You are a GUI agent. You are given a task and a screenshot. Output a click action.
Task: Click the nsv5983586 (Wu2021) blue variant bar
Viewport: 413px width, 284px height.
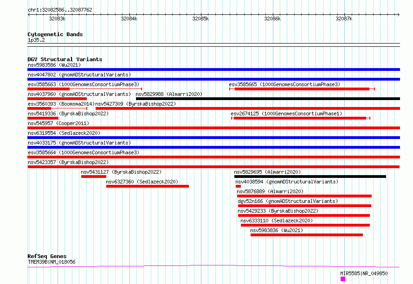(213, 69)
